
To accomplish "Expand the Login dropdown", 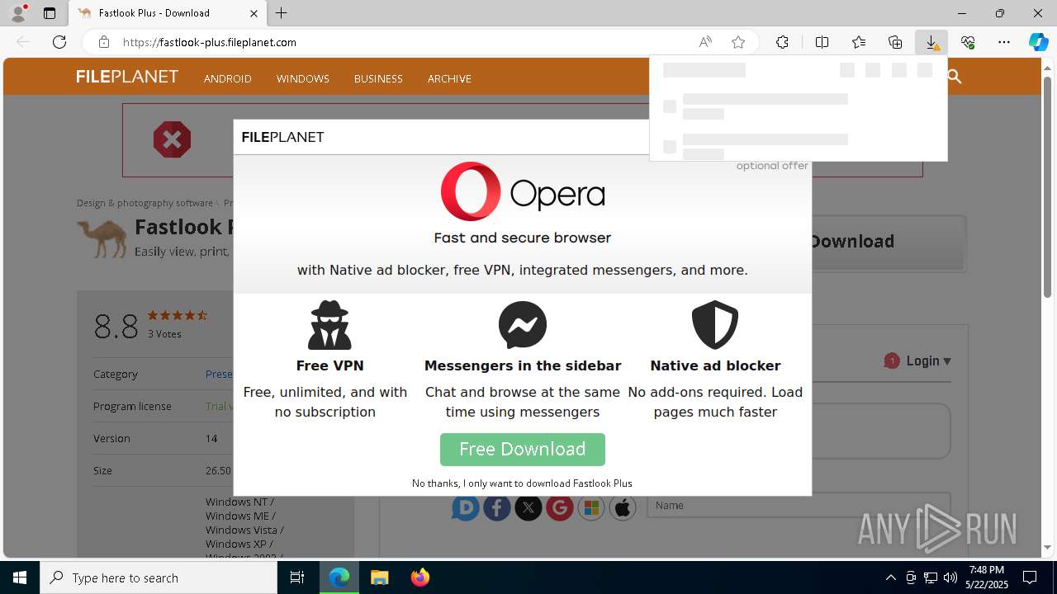I will tap(929, 361).
